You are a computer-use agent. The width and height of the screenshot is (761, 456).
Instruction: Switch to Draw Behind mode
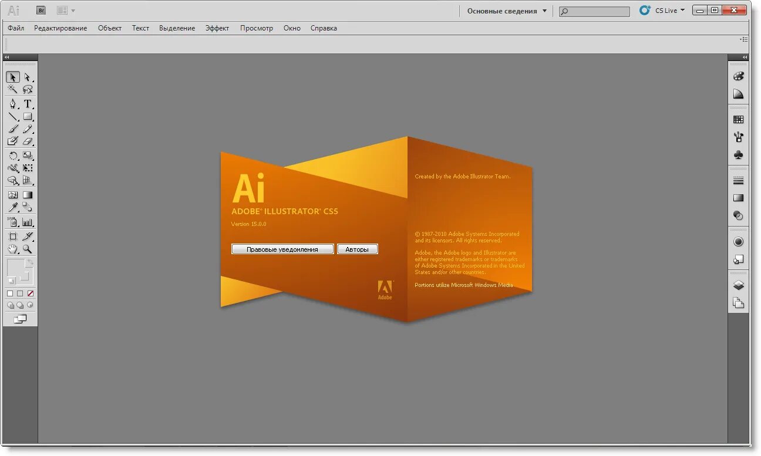(x=21, y=305)
